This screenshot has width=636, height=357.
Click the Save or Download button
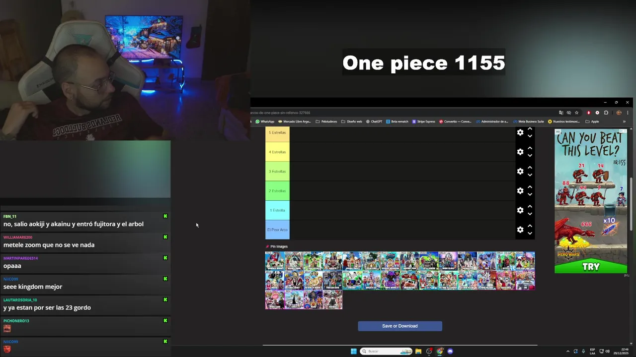click(400, 326)
